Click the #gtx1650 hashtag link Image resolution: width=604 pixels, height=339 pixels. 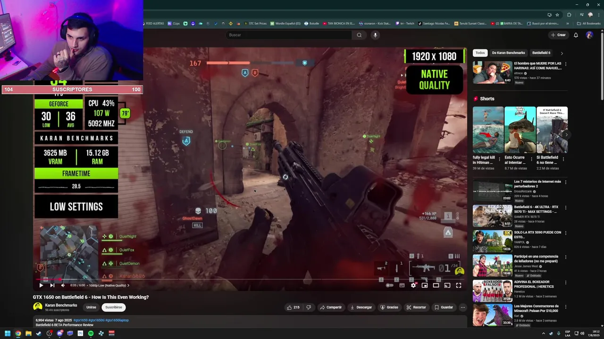coord(80,320)
